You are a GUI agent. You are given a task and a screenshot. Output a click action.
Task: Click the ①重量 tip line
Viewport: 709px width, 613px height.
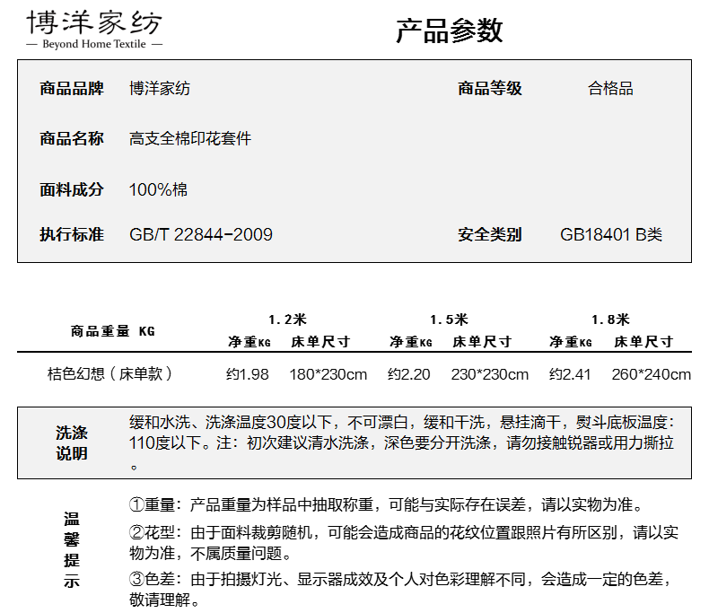[386, 504]
